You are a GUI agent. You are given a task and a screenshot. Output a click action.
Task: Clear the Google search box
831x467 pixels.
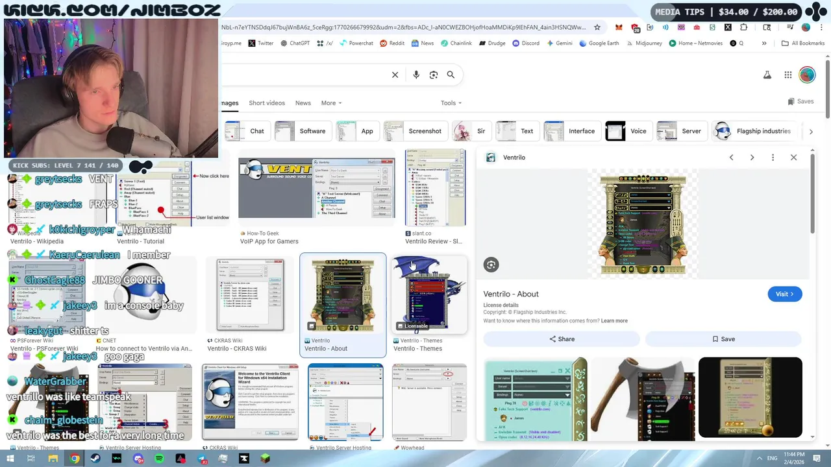tap(395, 75)
